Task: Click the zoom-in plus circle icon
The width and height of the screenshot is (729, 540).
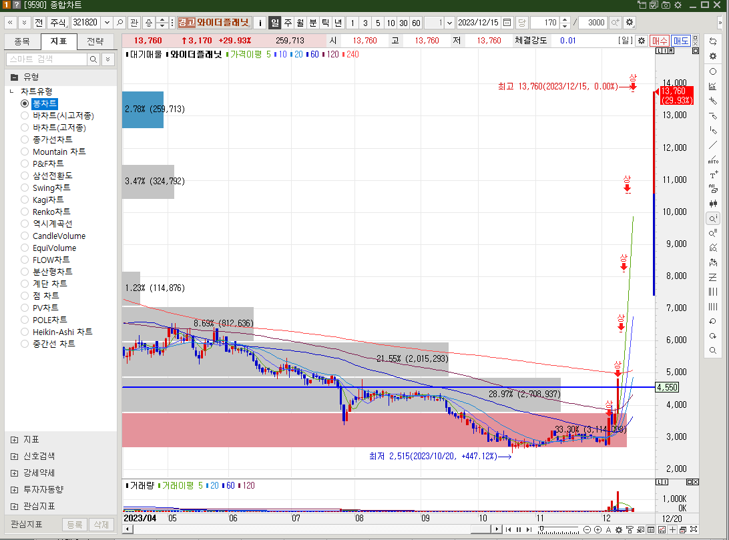Action: [x=597, y=530]
